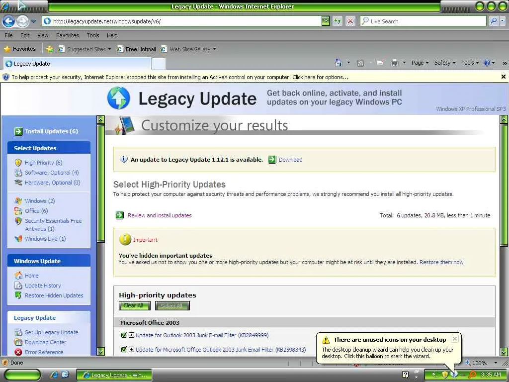509x382 pixels.
Task: Open the Favorites menu in menu bar
Action: [x=67, y=35]
